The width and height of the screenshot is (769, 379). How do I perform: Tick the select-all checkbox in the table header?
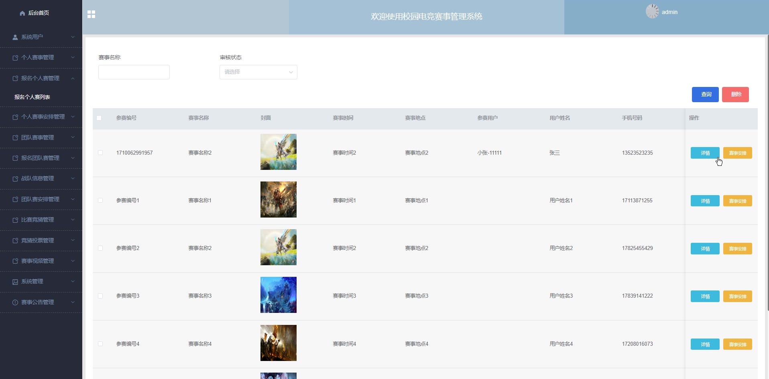99,118
